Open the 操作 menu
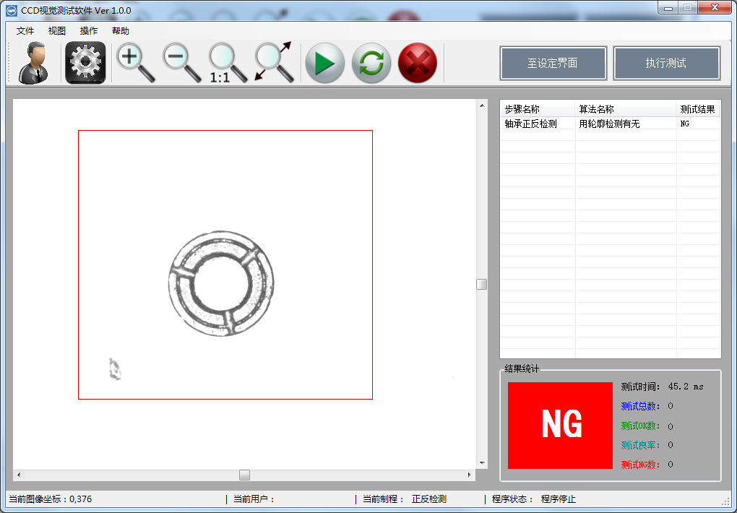 click(x=89, y=31)
